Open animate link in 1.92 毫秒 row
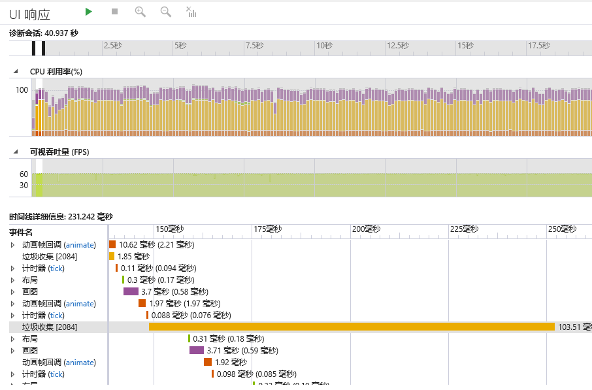Screen dimensions: 592x390 click(80, 363)
